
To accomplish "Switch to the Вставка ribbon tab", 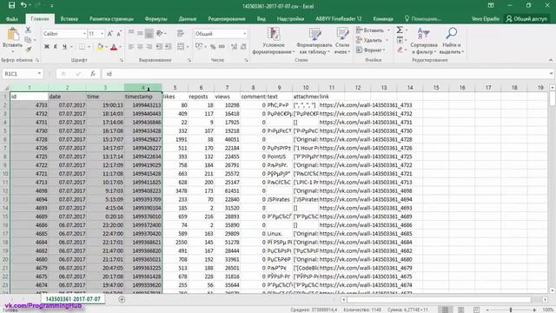I will coord(69,19).
